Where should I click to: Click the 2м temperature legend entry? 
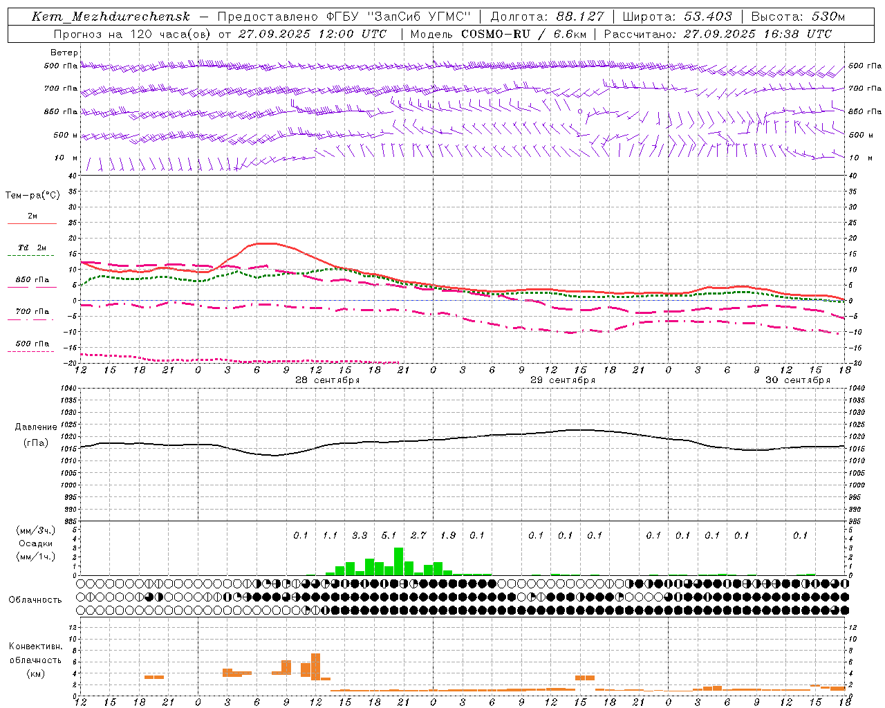click(32, 216)
